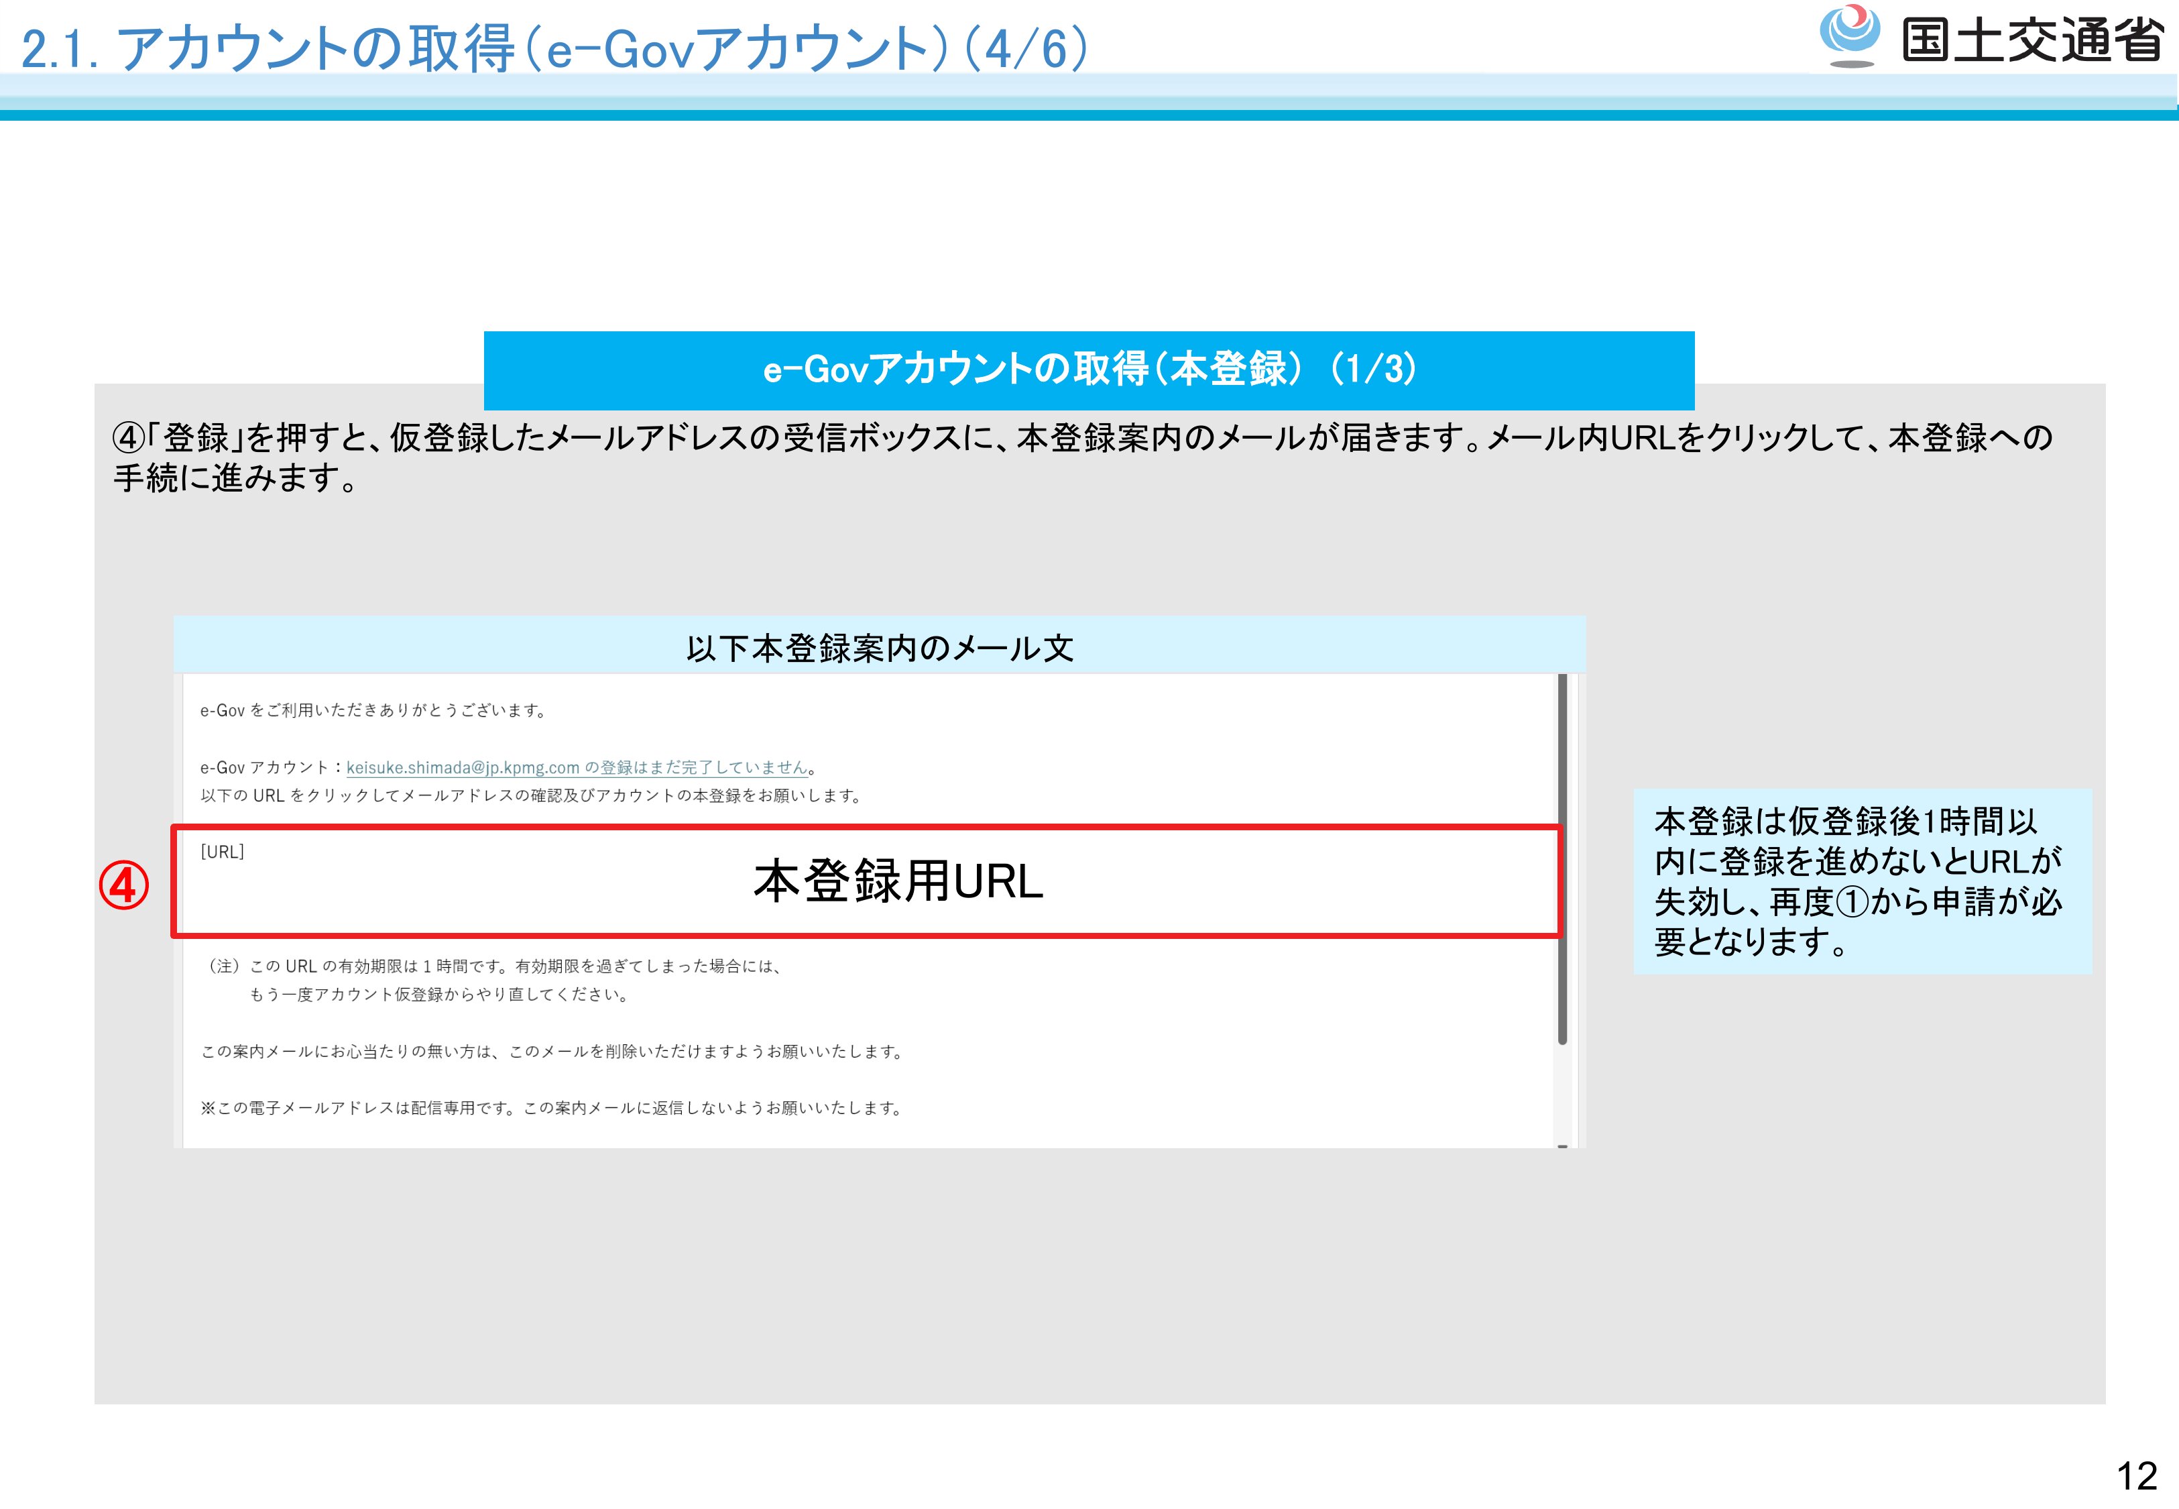The image size is (2179, 1509).
Task: Click the scrollbar down arrow in the email pane
Action: click(1562, 1146)
